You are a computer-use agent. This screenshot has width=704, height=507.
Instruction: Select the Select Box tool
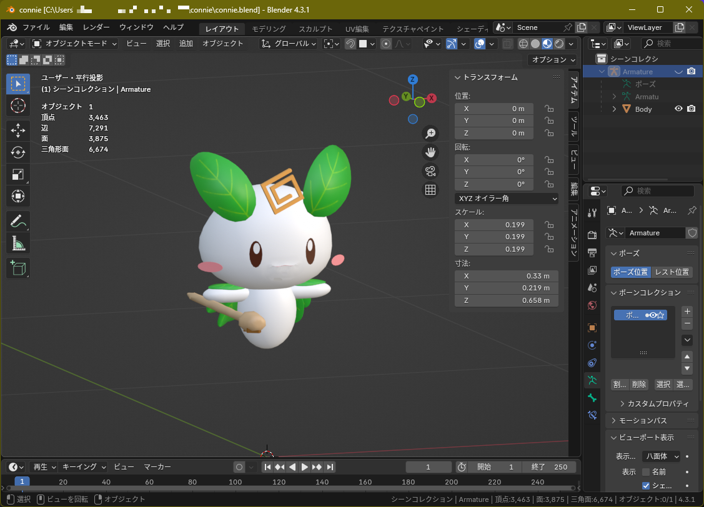tap(18, 84)
